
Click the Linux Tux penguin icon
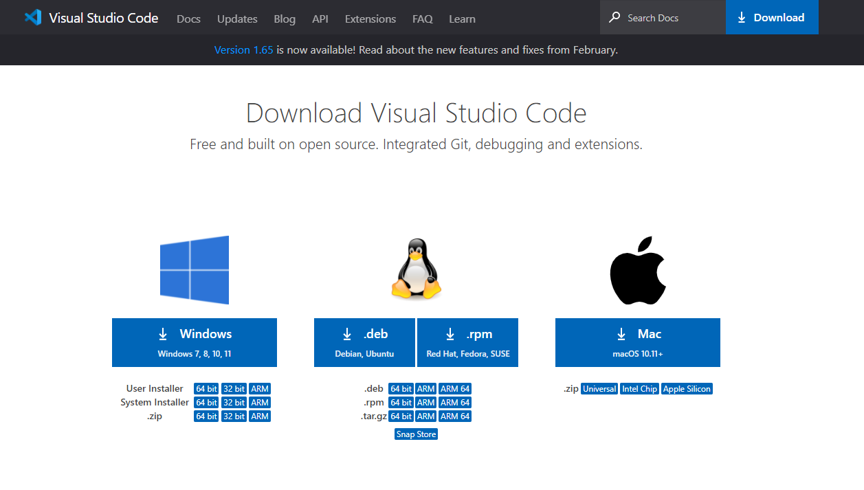[416, 269]
